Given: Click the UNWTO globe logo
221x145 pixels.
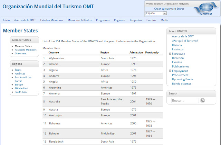Looking at the screenshot, I should click(x=206, y=9).
